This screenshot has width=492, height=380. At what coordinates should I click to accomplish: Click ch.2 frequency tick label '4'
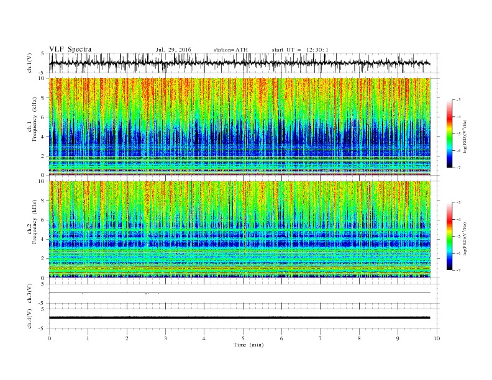[43, 239]
